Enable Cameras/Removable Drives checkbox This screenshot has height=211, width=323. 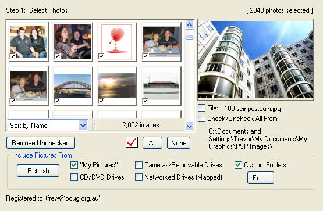[139, 164]
